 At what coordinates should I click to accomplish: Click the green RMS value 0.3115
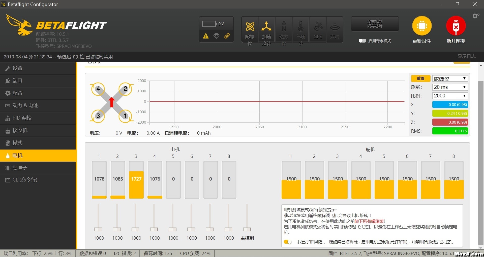tap(450, 131)
